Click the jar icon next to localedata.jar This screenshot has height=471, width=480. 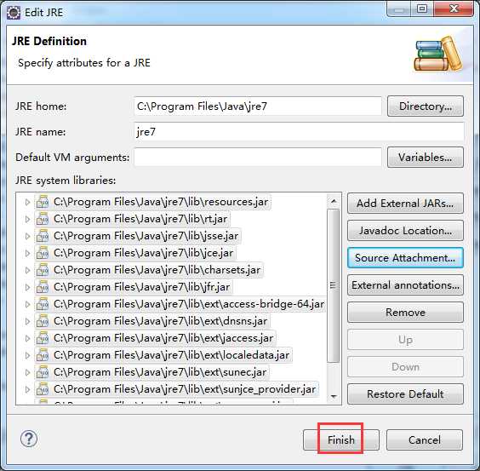tap(43, 355)
